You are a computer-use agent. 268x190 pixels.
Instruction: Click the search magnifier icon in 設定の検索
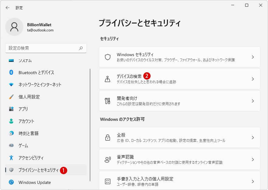click(81, 48)
